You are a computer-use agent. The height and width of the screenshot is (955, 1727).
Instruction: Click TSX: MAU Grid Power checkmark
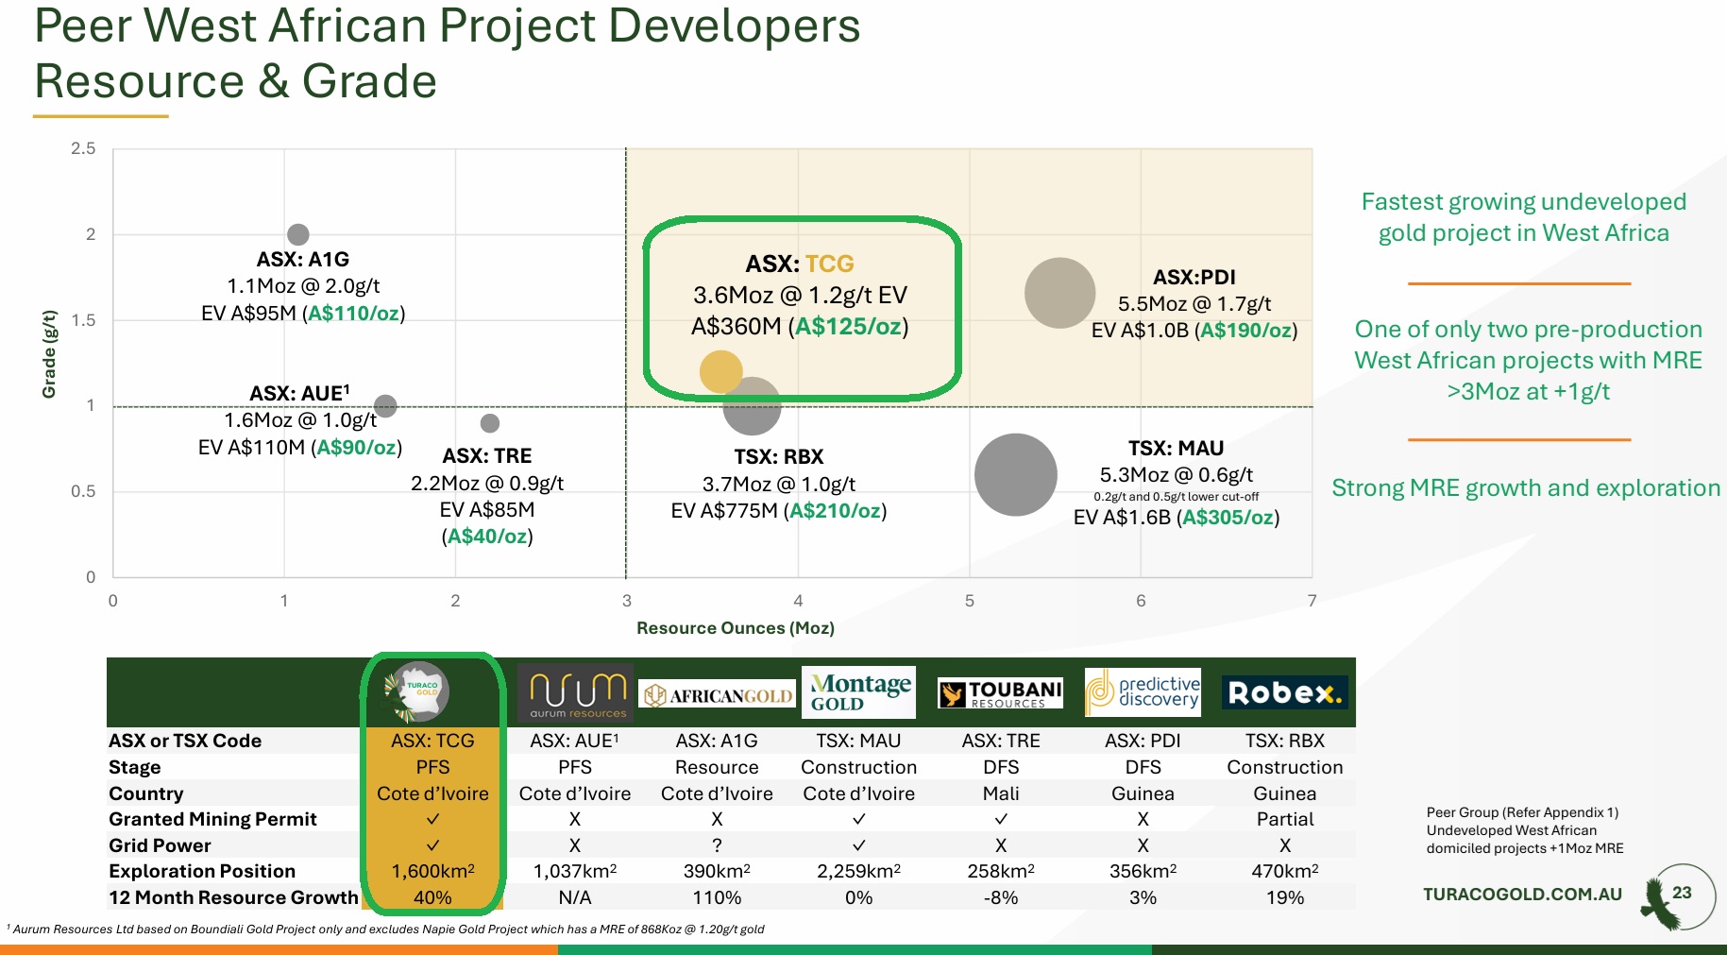pos(858,845)
